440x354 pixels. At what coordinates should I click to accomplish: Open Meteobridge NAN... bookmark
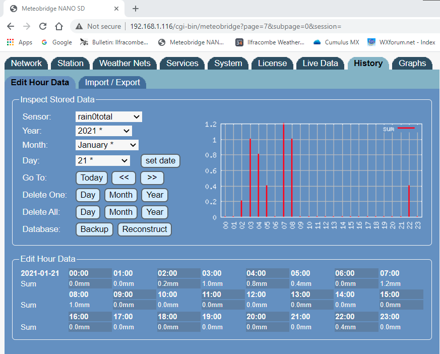(191, 42)
